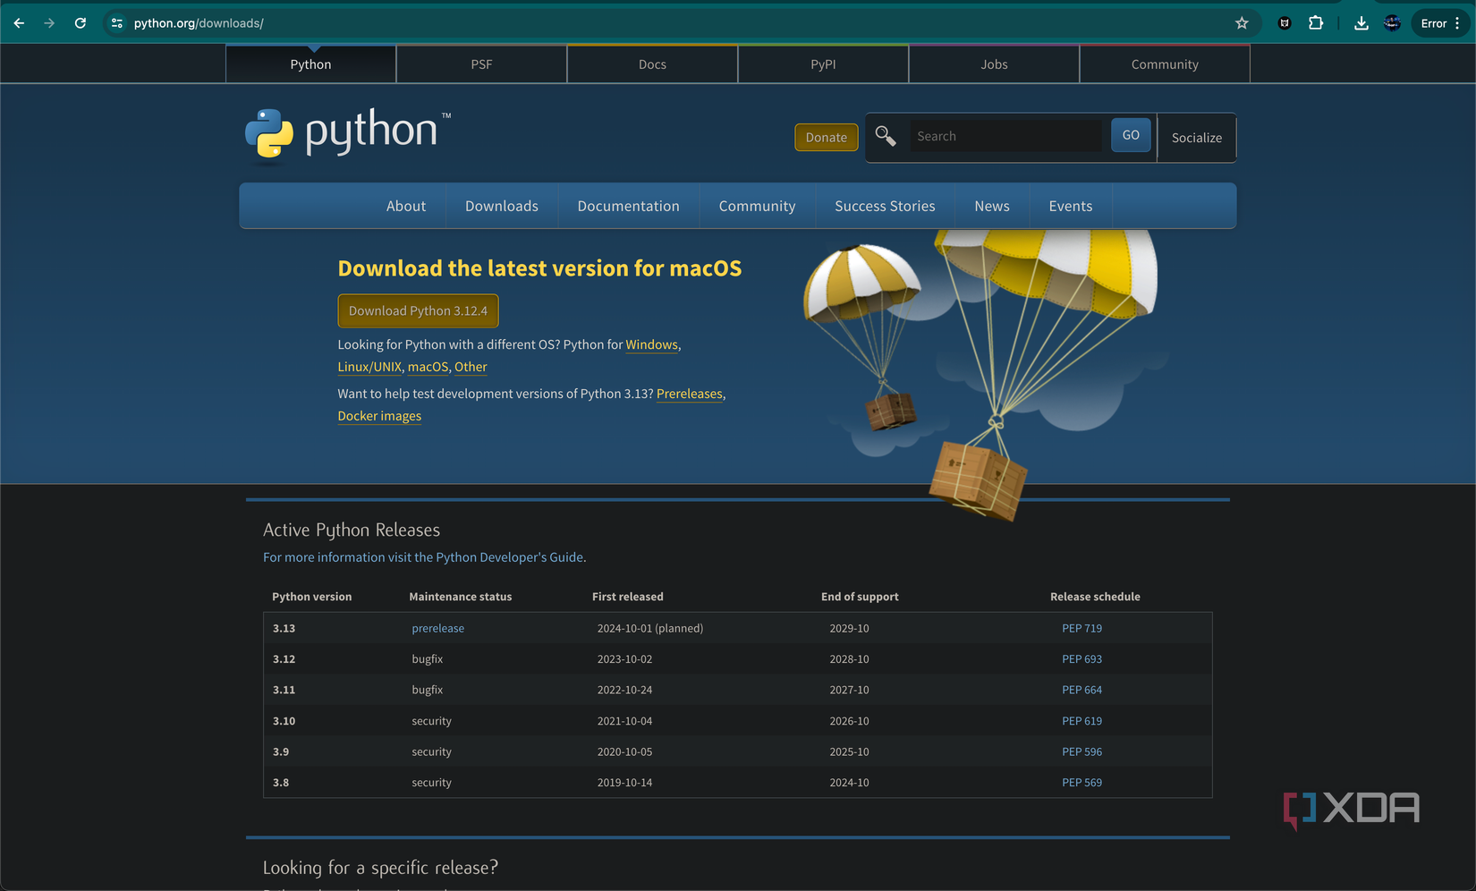This screenshot has height=891, width=1476.
Task: Open the PEP 719 release schedule link
Action: [1082, 628]
